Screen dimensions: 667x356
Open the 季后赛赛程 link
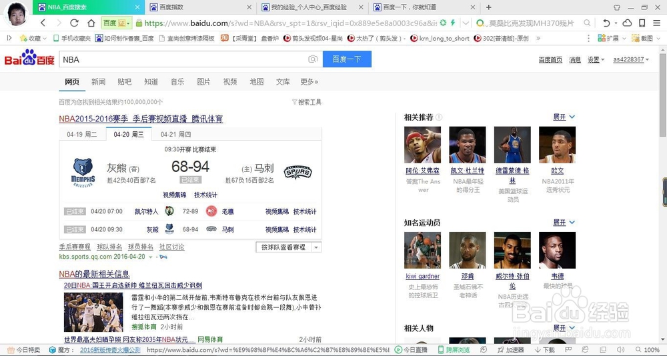pyautogui.click(x=75, y=247)
